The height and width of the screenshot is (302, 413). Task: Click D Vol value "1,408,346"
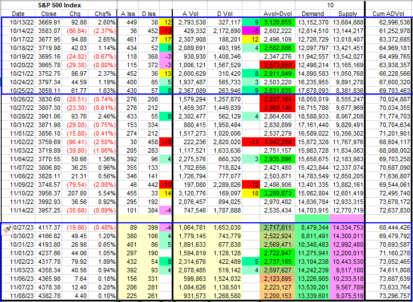(x=225, y=56)
